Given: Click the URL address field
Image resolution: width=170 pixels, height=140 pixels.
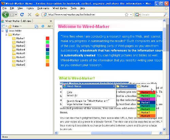Looking at the screenshot, I should [86, 15].
